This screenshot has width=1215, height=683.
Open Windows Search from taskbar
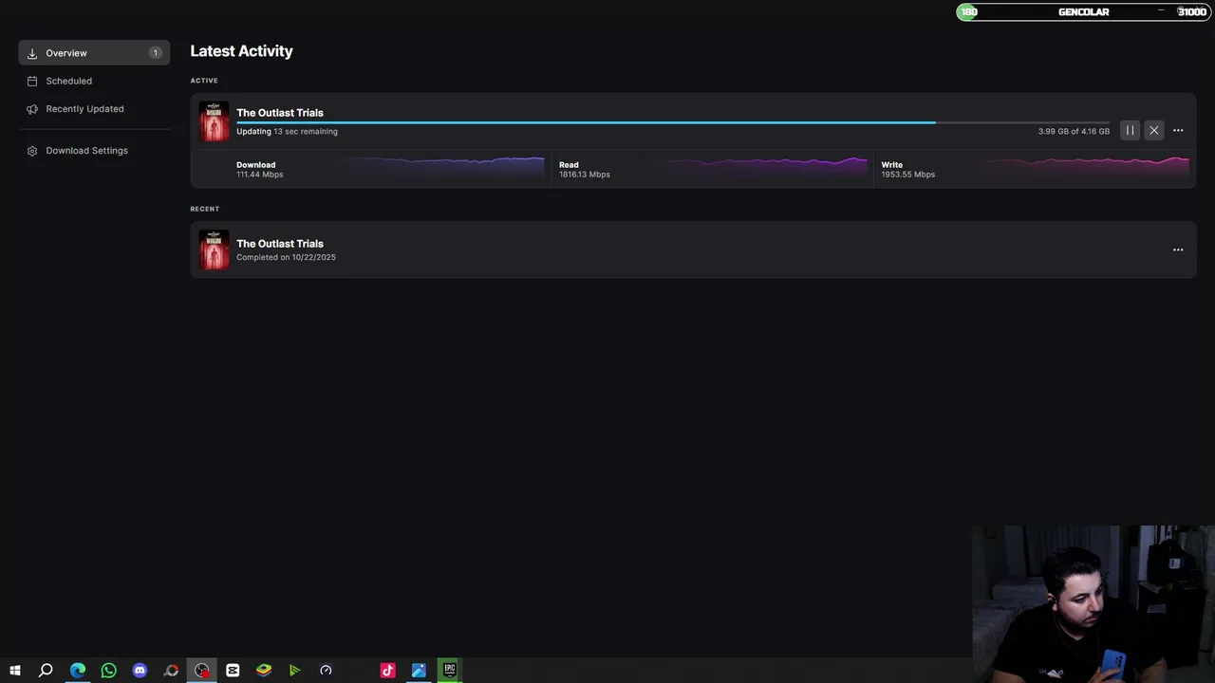[x=46, y=671]
